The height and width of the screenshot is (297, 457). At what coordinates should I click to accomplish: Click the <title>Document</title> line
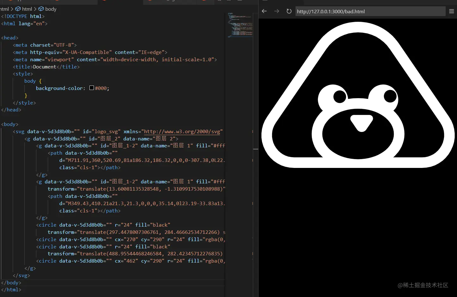46,67
